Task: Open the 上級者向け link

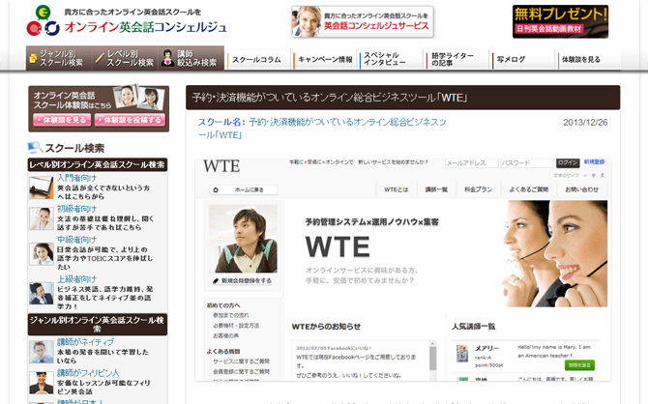Action: click(76, 279)
